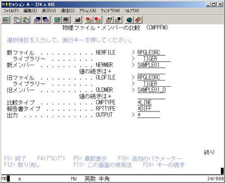Screen dimensions: 225x183
Task: Click the 比較タイプ label
Action: [x=21, y=103]
